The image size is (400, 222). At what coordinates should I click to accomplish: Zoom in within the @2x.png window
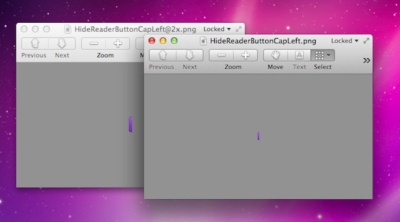118,44
